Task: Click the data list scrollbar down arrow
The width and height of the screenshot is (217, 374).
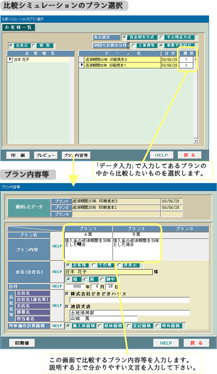Action: pyautogui.click(x=196, y=141)
